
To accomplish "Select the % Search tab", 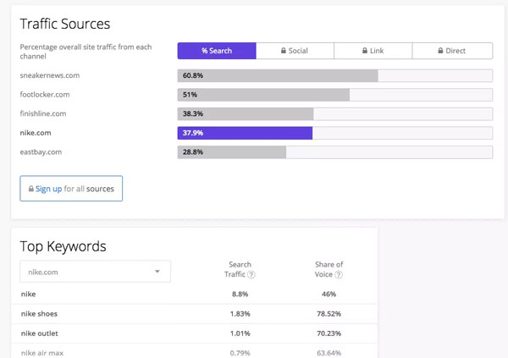I will 217,51.
